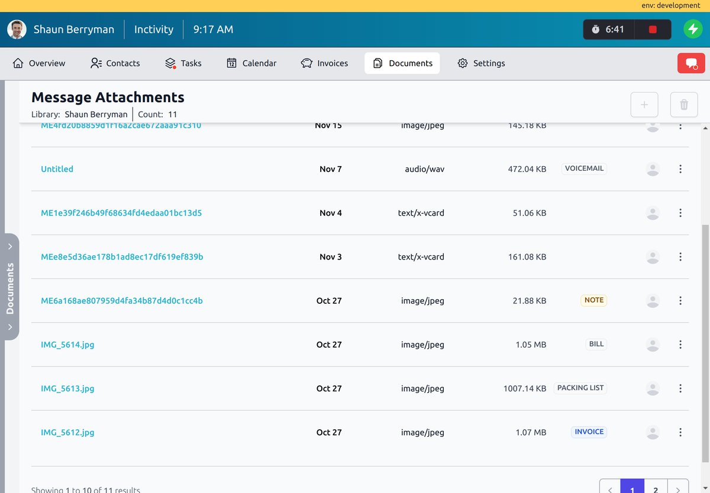
Task: Open the more options menu for Untitled
Action: 680,169
